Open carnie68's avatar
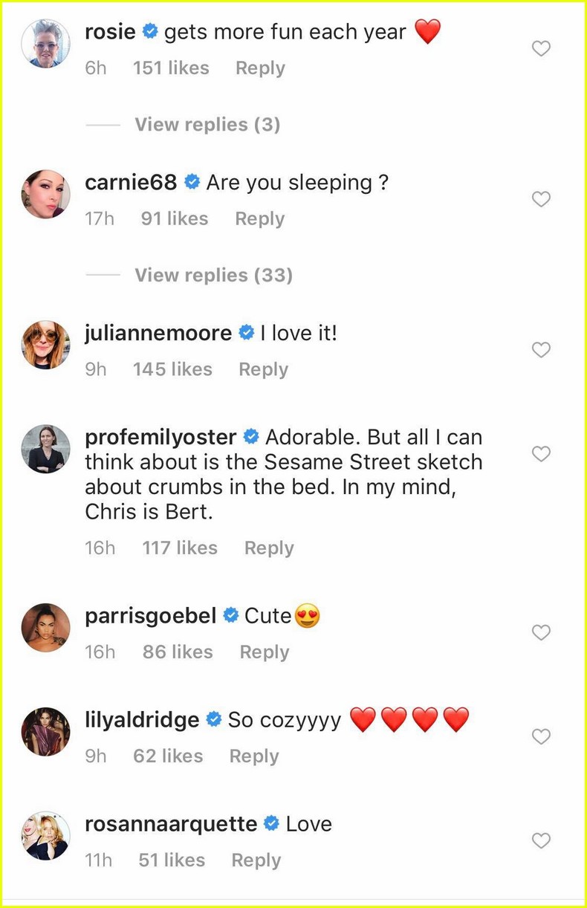587x908 pixels. [46, 194]
